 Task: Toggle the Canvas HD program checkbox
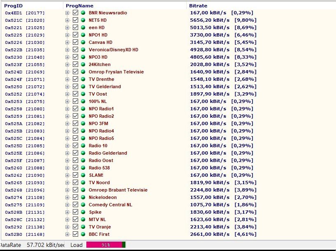75,42
